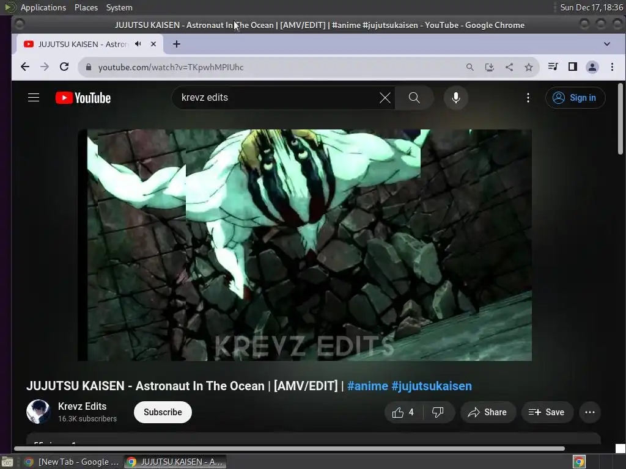
Task: Open the Places menu
Action: (x=86, y=7)
